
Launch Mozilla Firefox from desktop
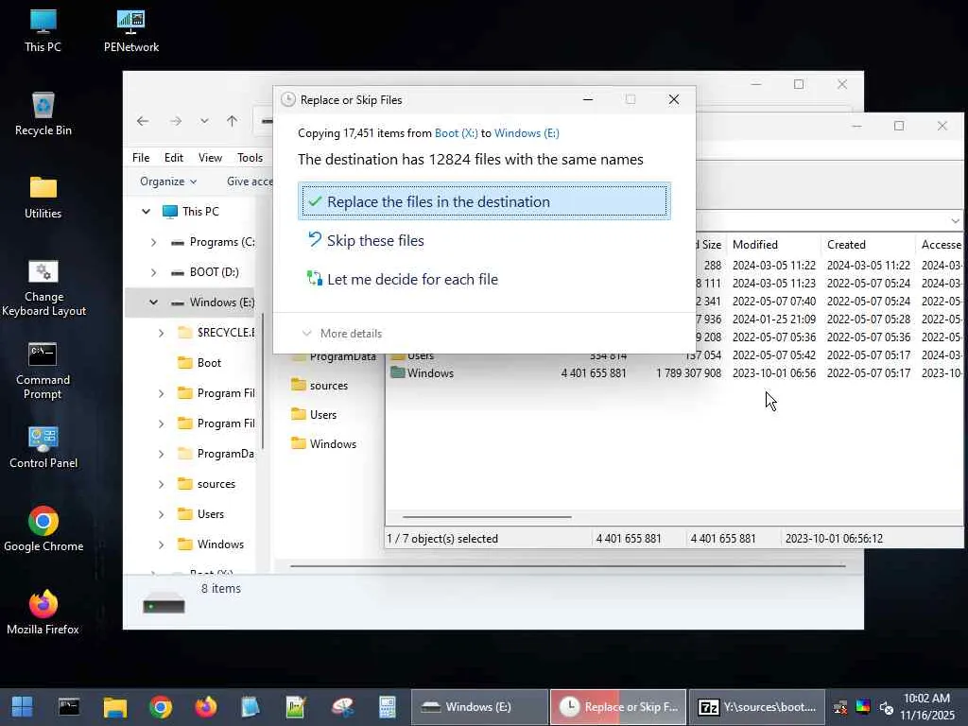pyautogui.click(x=43, y=613)
